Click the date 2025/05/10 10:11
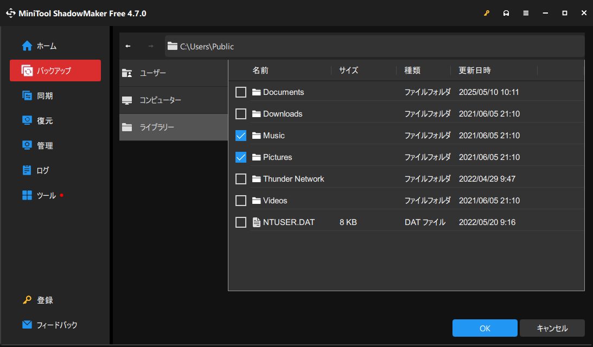This screenshot has height=347, width=593. pos(489,92)
